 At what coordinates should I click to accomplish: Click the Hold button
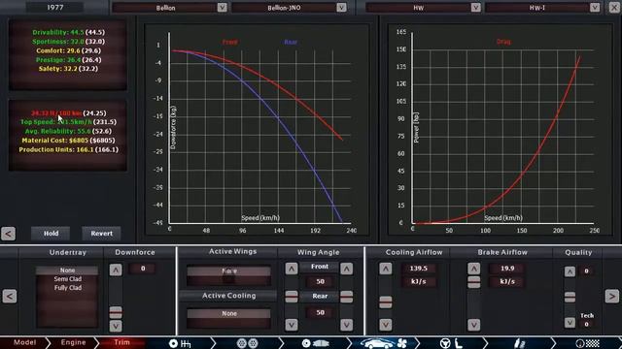[51, 234]
